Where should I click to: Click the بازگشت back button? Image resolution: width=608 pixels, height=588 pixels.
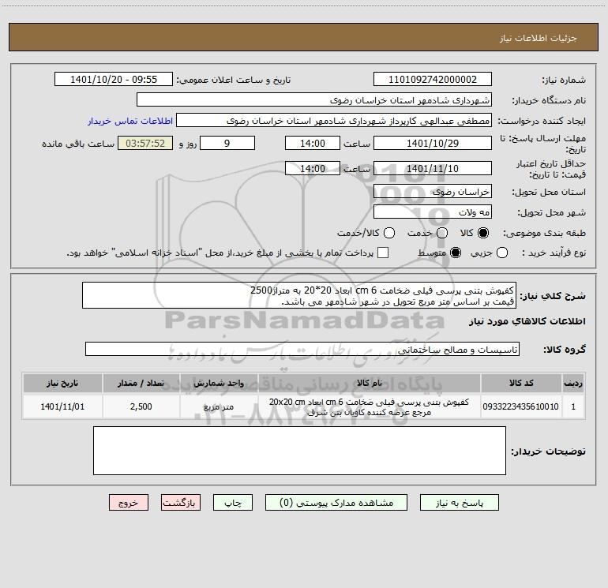coord(181,503)
